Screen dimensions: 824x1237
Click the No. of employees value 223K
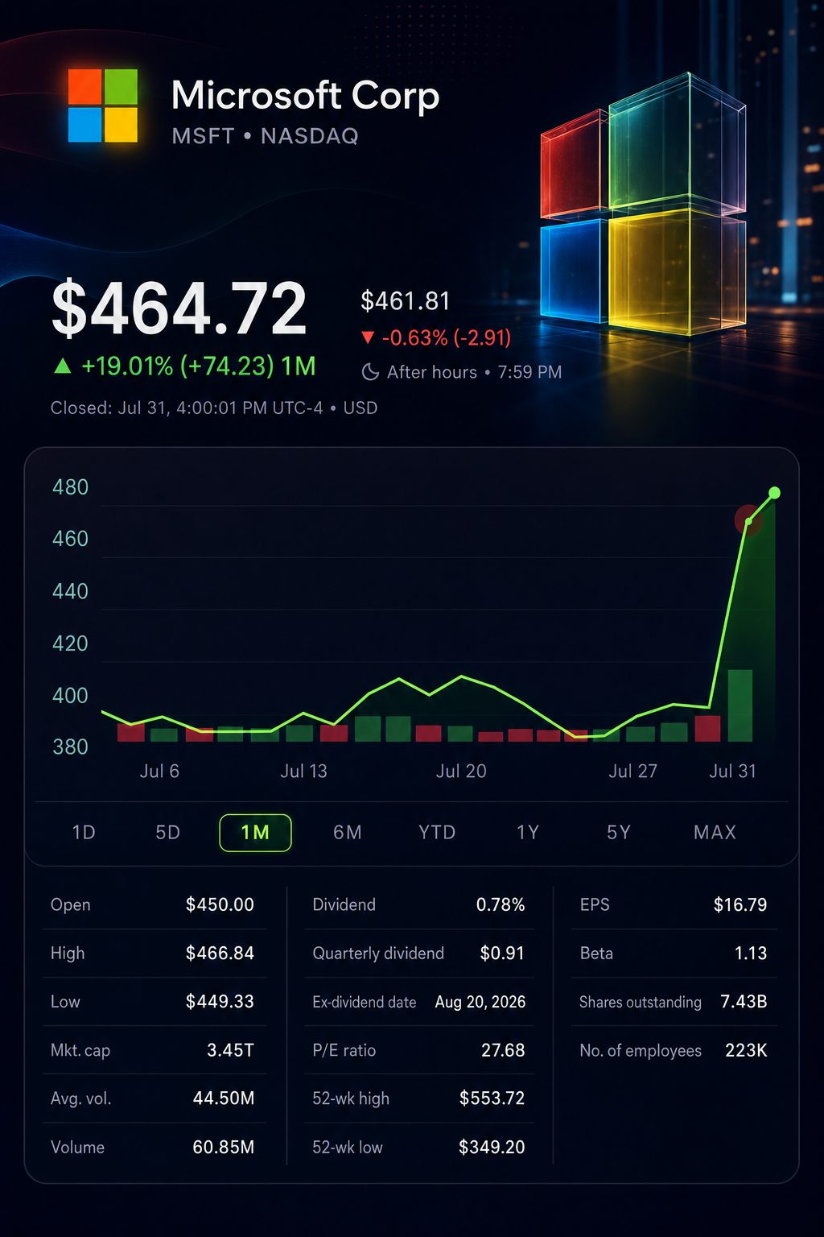coord(746,1050)
